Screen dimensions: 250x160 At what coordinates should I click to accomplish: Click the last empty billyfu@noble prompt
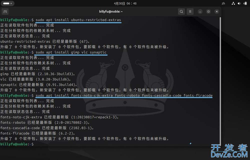point(17,144)
